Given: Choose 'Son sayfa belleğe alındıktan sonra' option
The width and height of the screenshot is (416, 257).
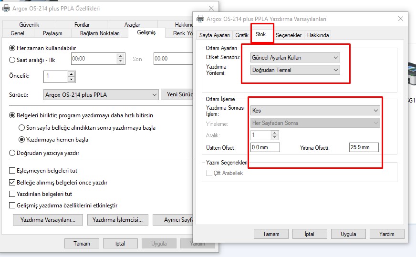Looking at the screenshot, I should [x=21, y=128].
